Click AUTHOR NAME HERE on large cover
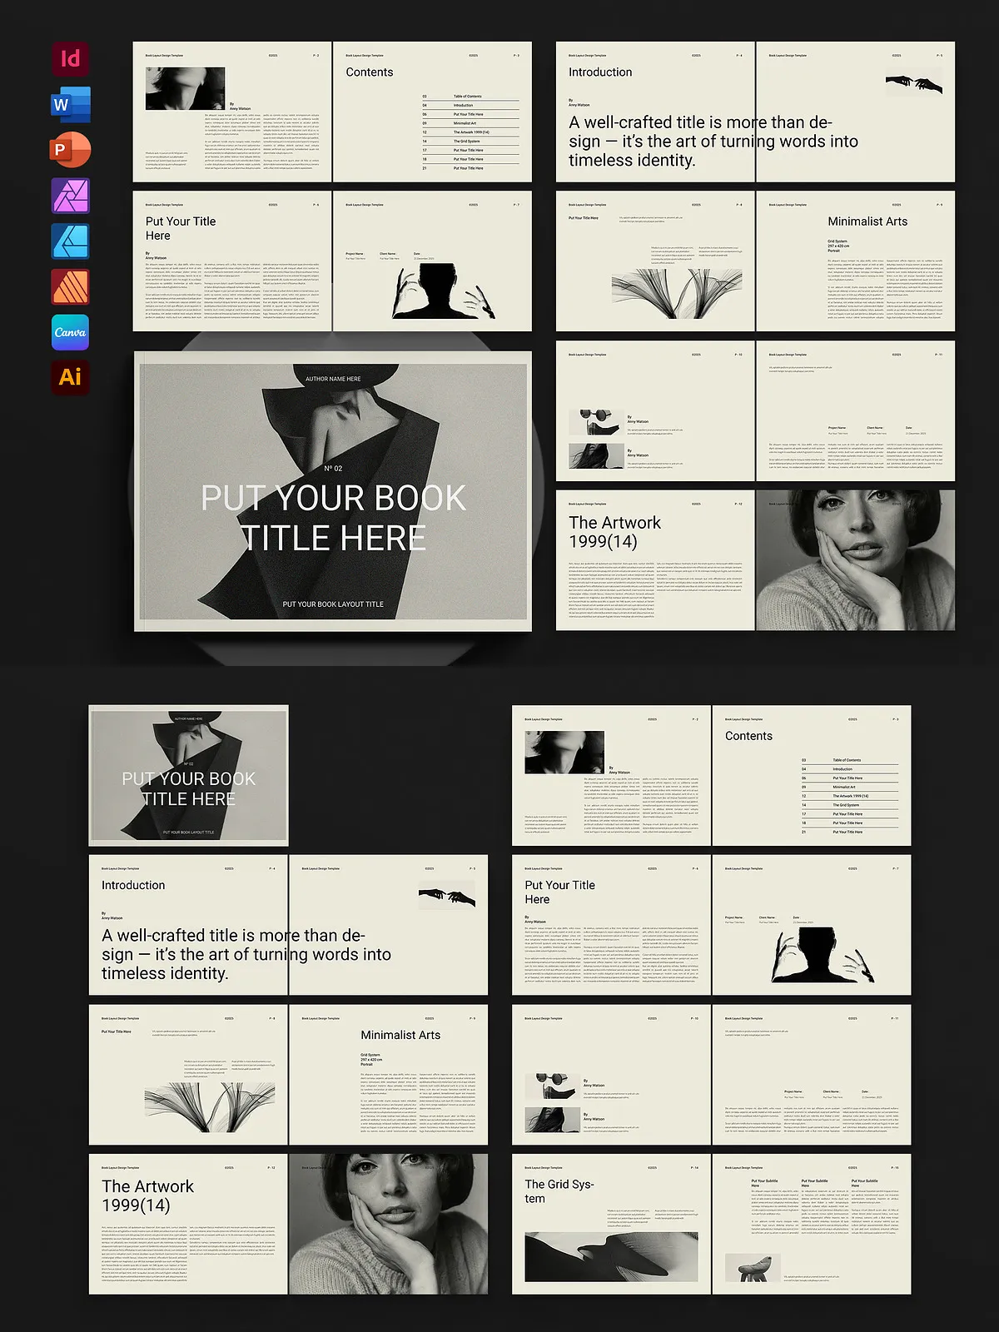999x1332 pixels. click(x=333, y=379)
